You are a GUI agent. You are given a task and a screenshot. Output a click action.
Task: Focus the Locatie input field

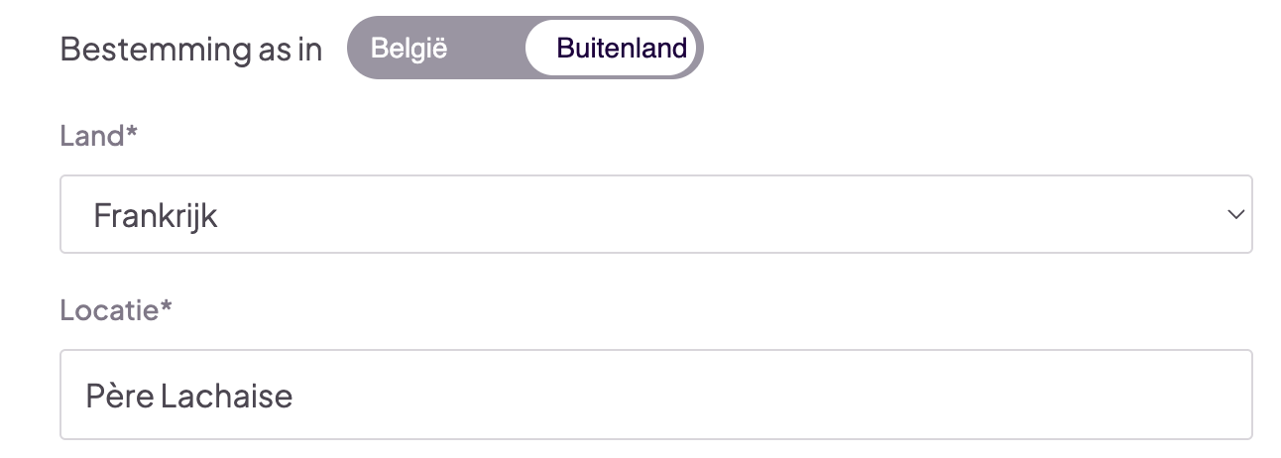click(x=655, y=395)
